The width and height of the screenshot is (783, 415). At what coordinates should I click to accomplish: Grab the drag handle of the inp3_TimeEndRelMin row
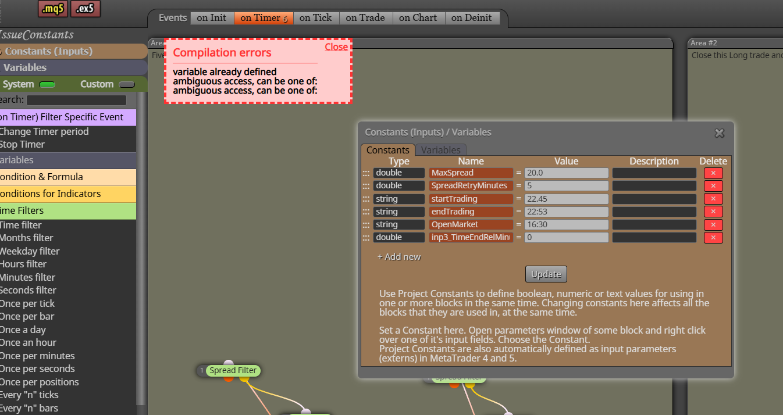(x=366, y=237)
